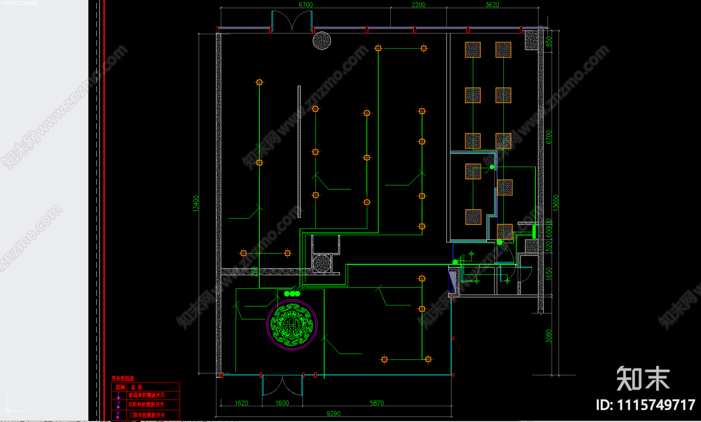Select the 3080 dimension text
This screenshot has width=701, height=422.
pyautogui.click(x=549, y=336)
